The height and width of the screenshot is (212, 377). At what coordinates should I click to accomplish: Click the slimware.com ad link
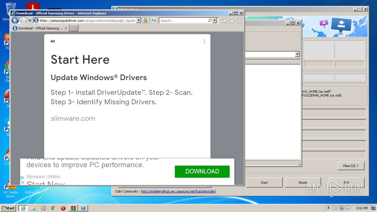[73, 118]
